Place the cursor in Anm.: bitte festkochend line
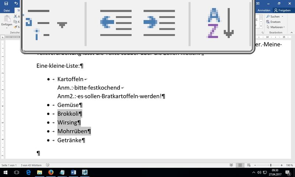Screen dimensions: 295x177 [89, 88]
